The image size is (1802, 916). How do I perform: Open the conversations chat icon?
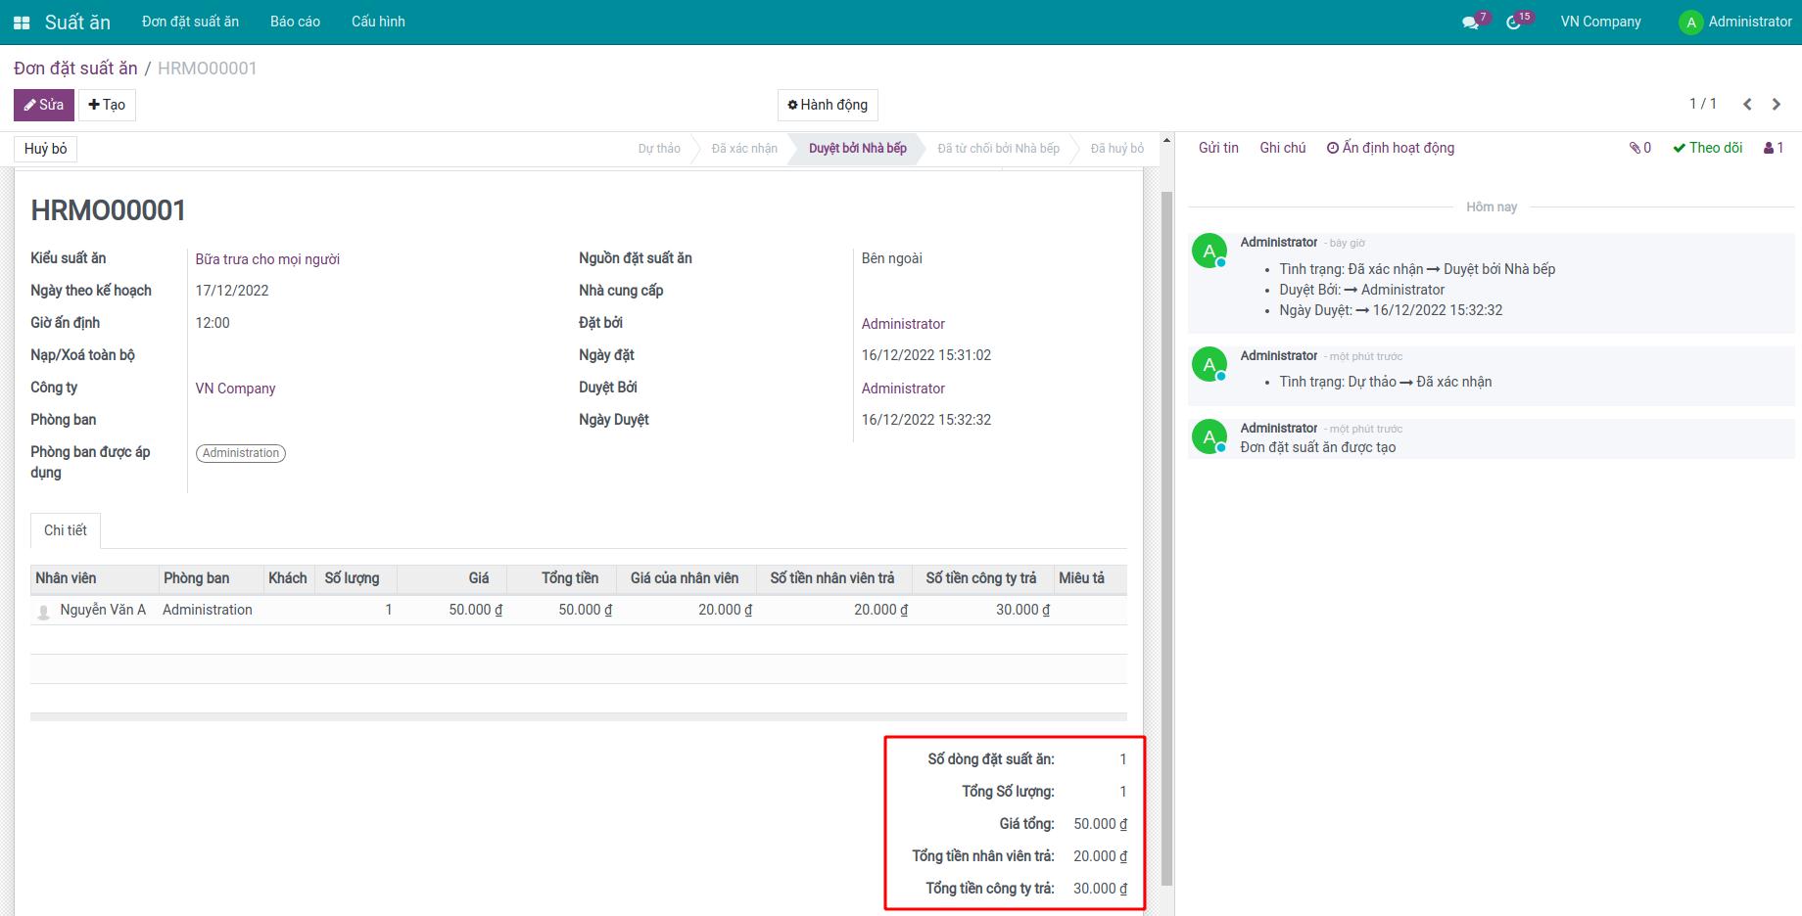(x=1470, y=23)
